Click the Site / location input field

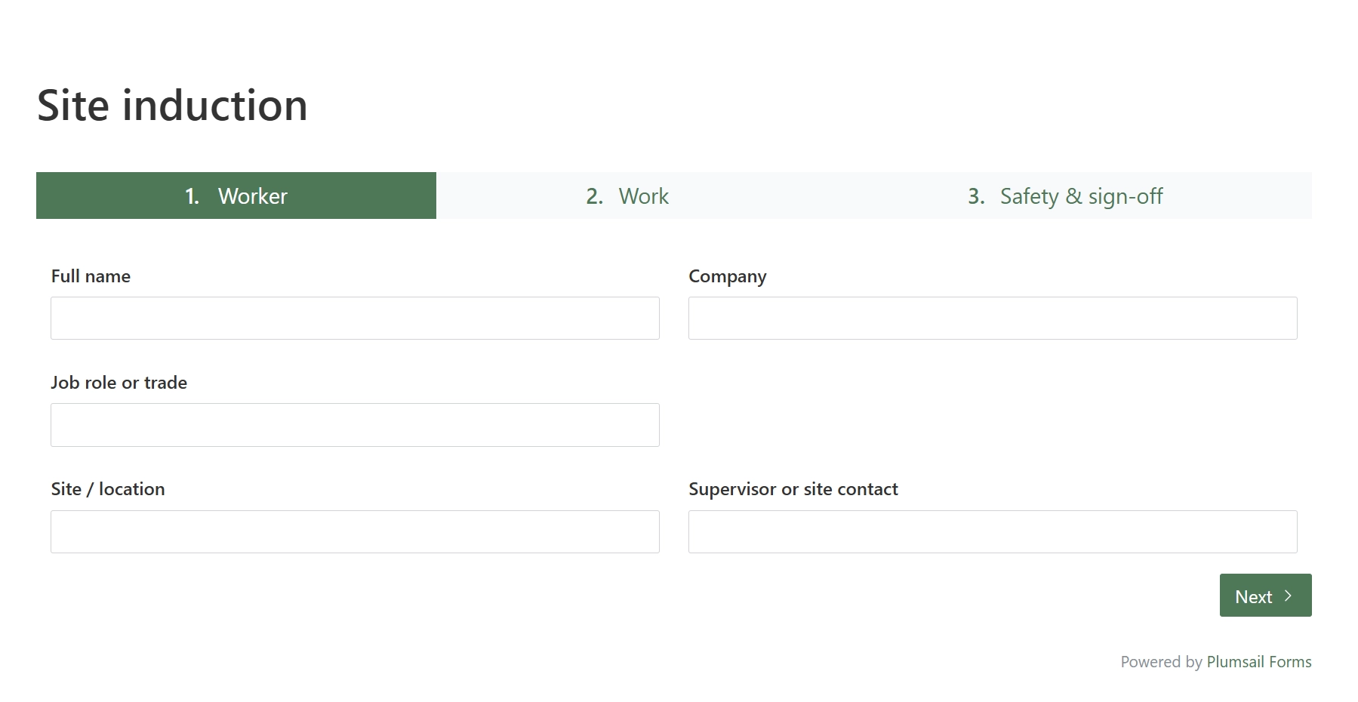tap(355, 531)
